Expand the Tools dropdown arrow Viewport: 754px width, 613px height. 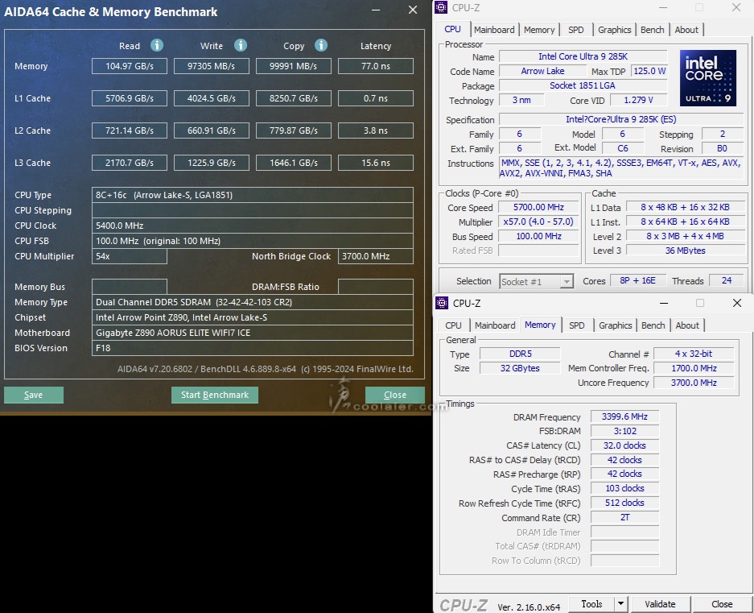point(620,604)
